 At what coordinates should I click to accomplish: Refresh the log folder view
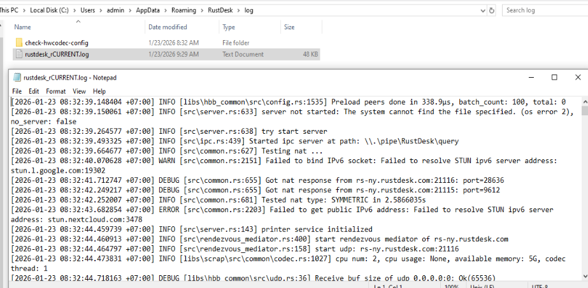[492, 10]
